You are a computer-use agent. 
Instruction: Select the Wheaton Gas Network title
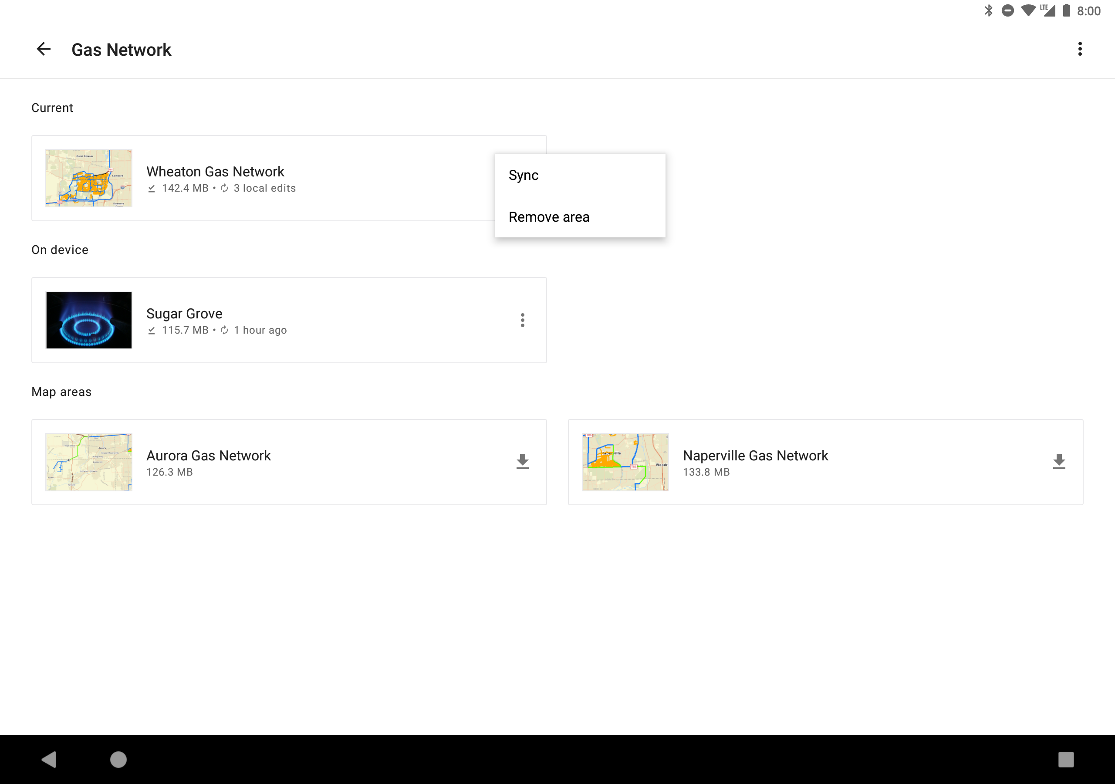click(215, 172)
